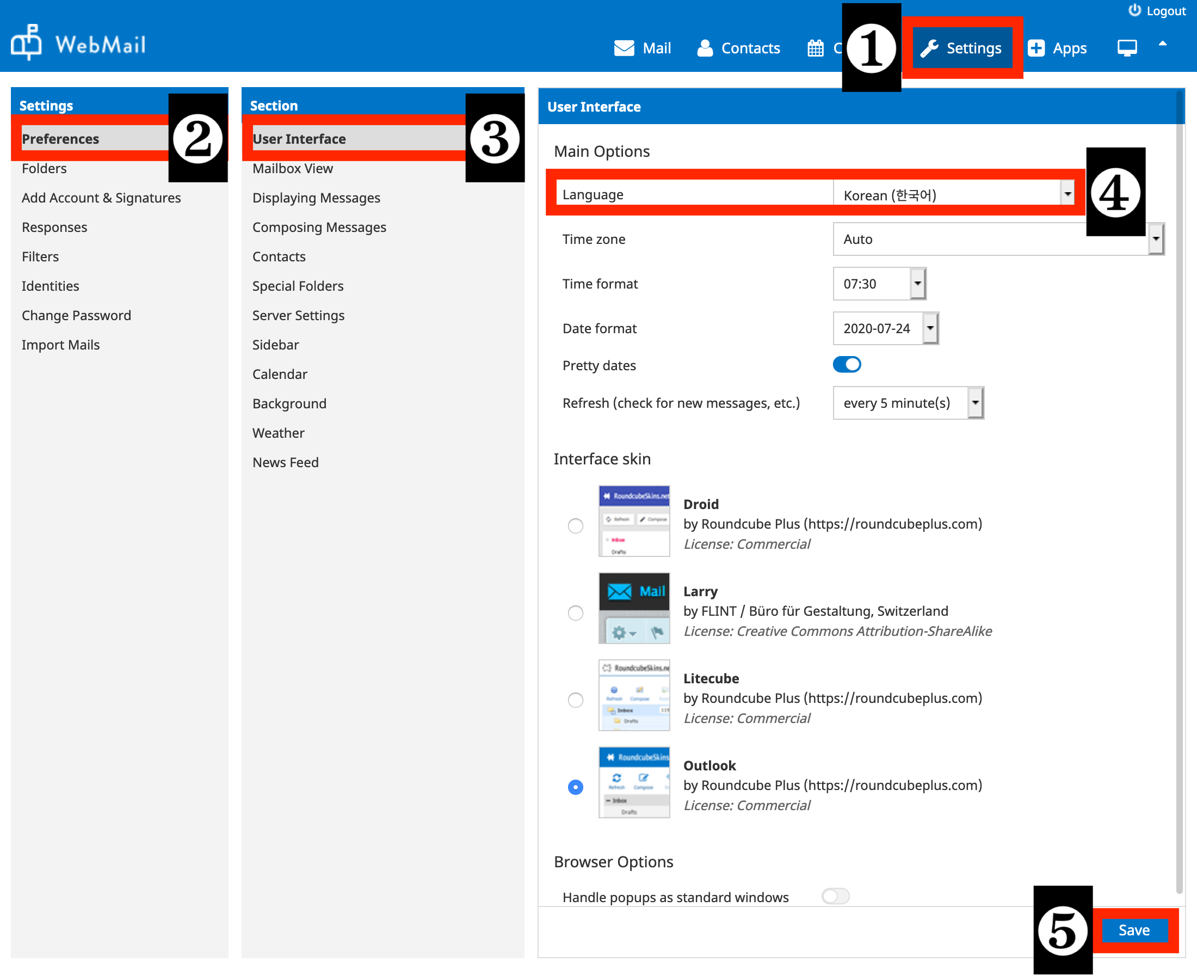Image resolution: width=1197 pixels, height=980 pixels.
Task: Click the Logout power icon
Action: [1134, 11]
